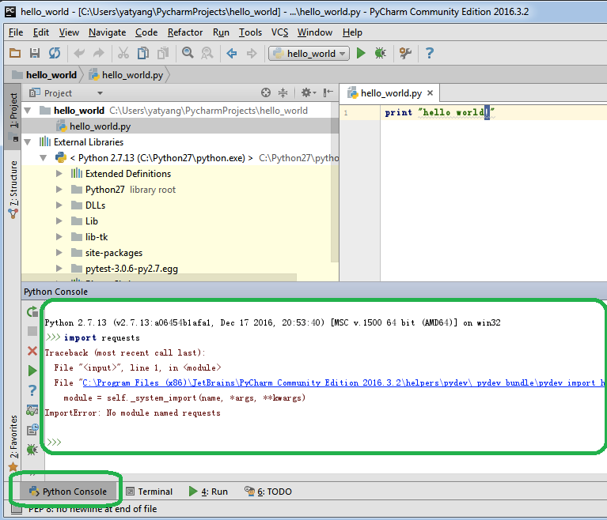
Task: Collapse the External Libraries node
Action: (28, 142)
